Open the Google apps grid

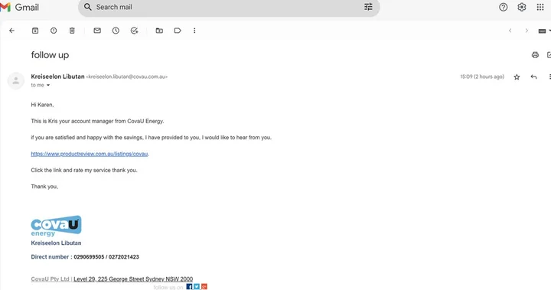pos(540,7)
